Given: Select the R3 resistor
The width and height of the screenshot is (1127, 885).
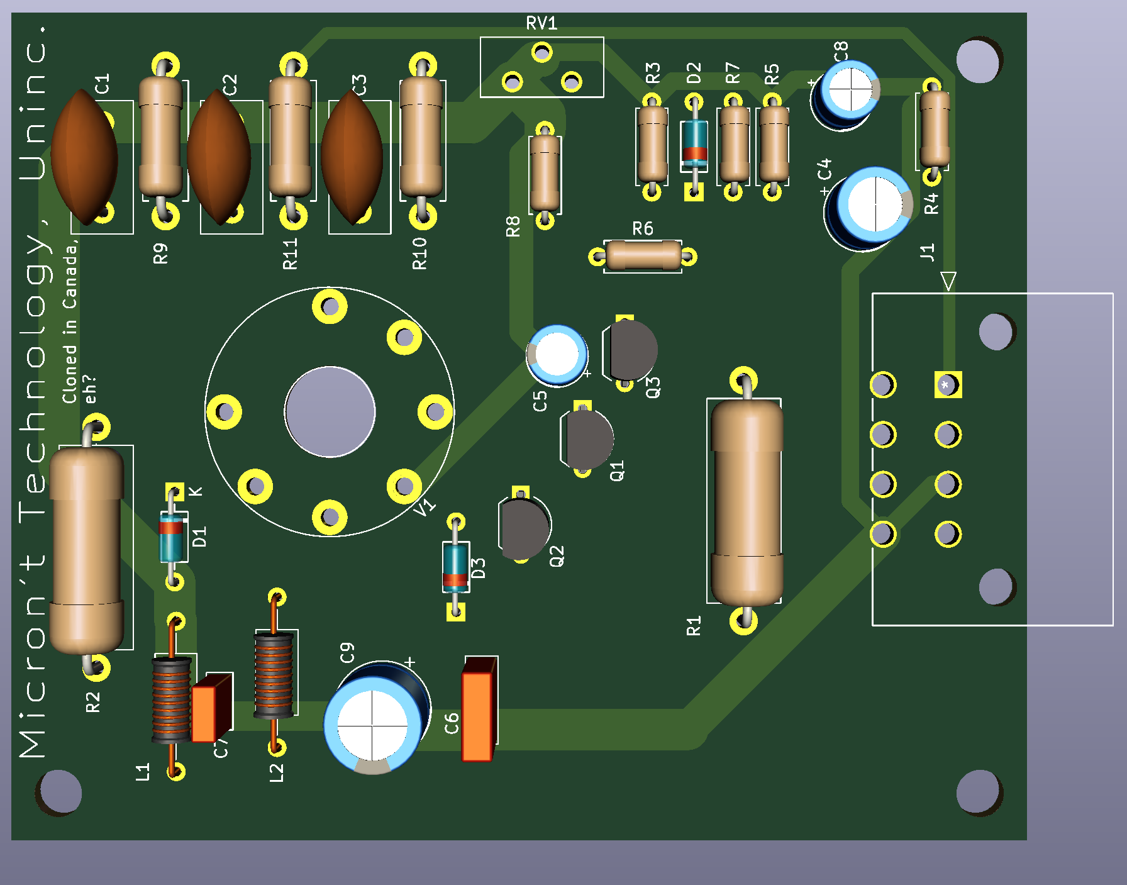Looking at the screenshot, I should (652, 145).
